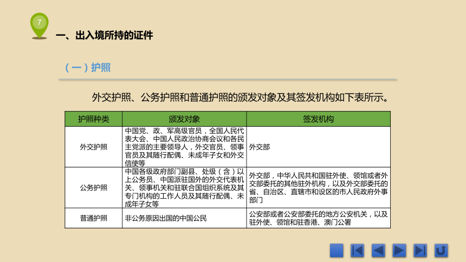The height and width of the screenshot is (262, 466).
Task: Jump to the first slide button
Action: tap(357, 250)
